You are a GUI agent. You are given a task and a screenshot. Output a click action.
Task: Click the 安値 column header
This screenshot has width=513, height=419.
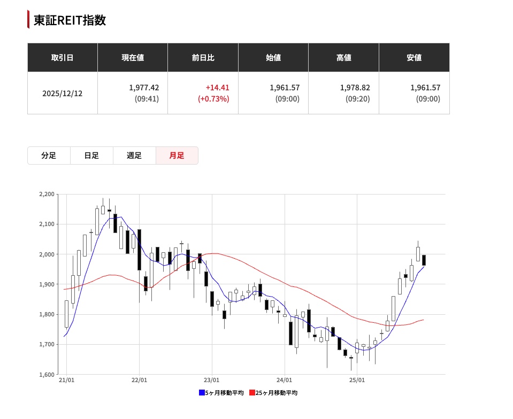tap(414, 58)
